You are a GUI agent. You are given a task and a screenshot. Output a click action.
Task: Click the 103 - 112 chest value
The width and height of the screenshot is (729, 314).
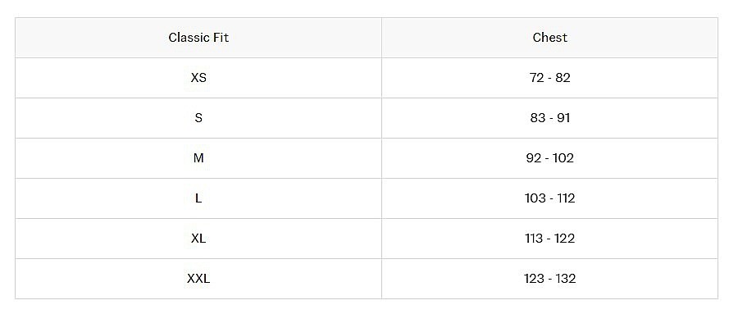pos(550,198)
